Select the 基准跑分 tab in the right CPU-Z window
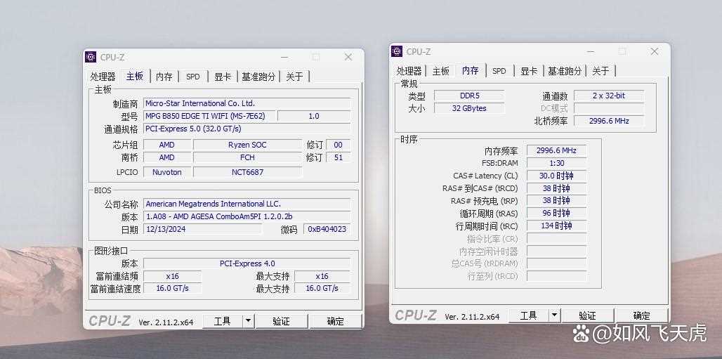The width and height of the screenshot is (722, 359). [x=565, y=71]
